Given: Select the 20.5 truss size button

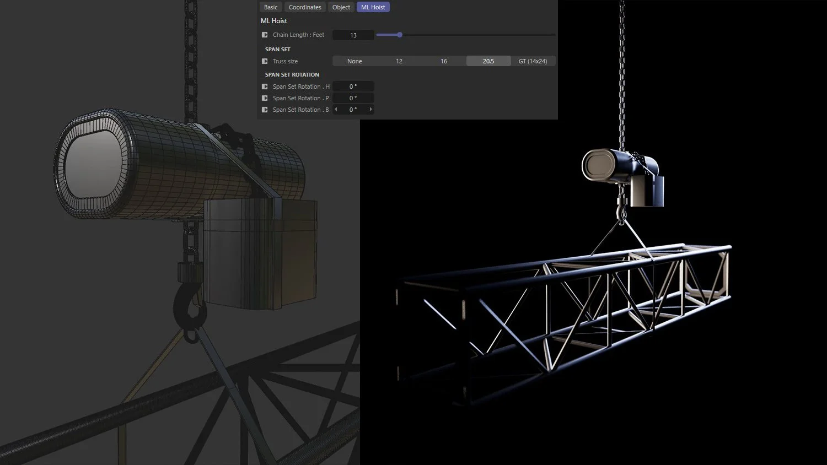Looking at the screenshot, I should 488,61.
